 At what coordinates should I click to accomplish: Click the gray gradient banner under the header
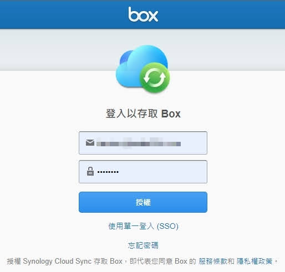[55, 50]
